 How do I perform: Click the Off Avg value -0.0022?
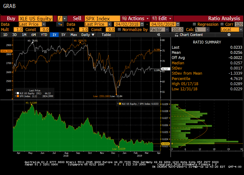[x=235, y=58]
